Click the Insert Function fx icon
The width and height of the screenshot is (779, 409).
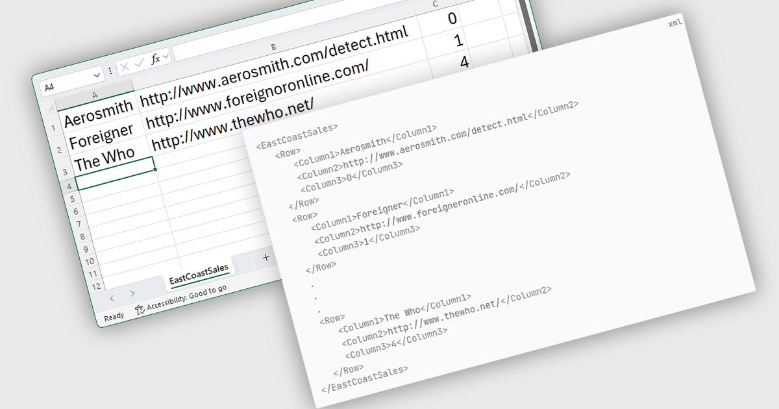pyautogui.click(x=155, y=60)
